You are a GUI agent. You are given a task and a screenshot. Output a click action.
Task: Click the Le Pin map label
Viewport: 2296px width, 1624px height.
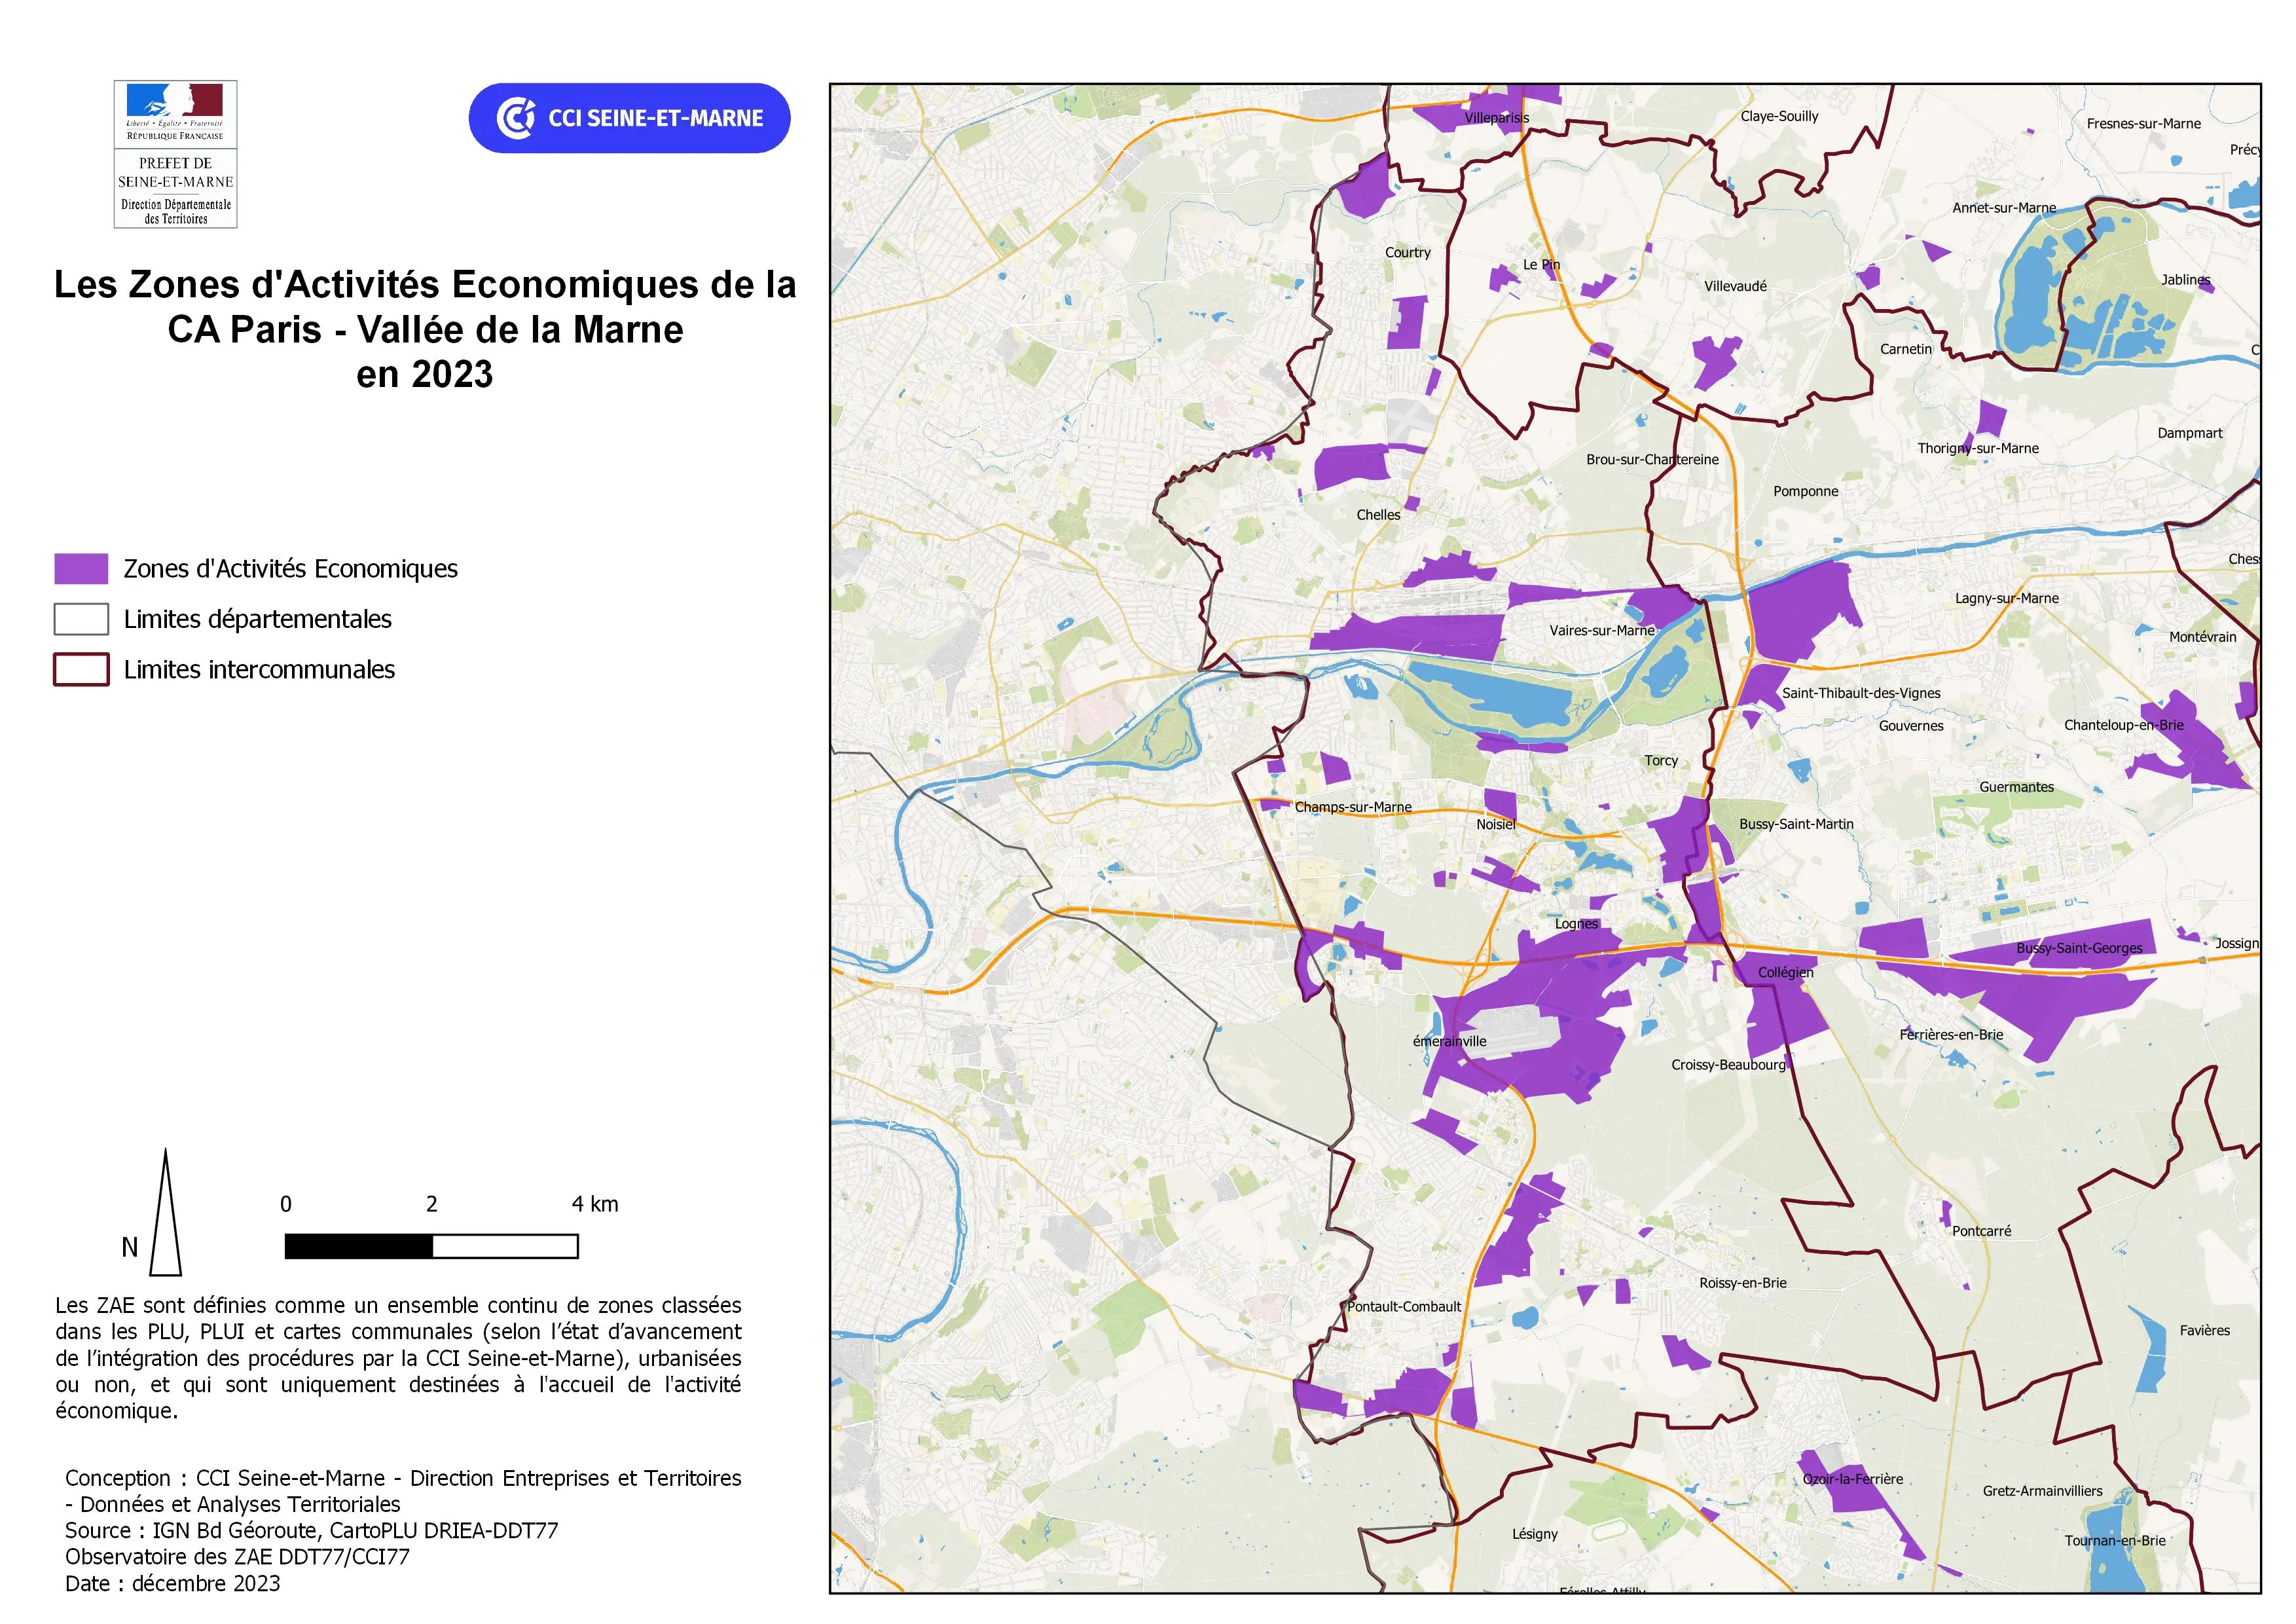point(1541,265)
